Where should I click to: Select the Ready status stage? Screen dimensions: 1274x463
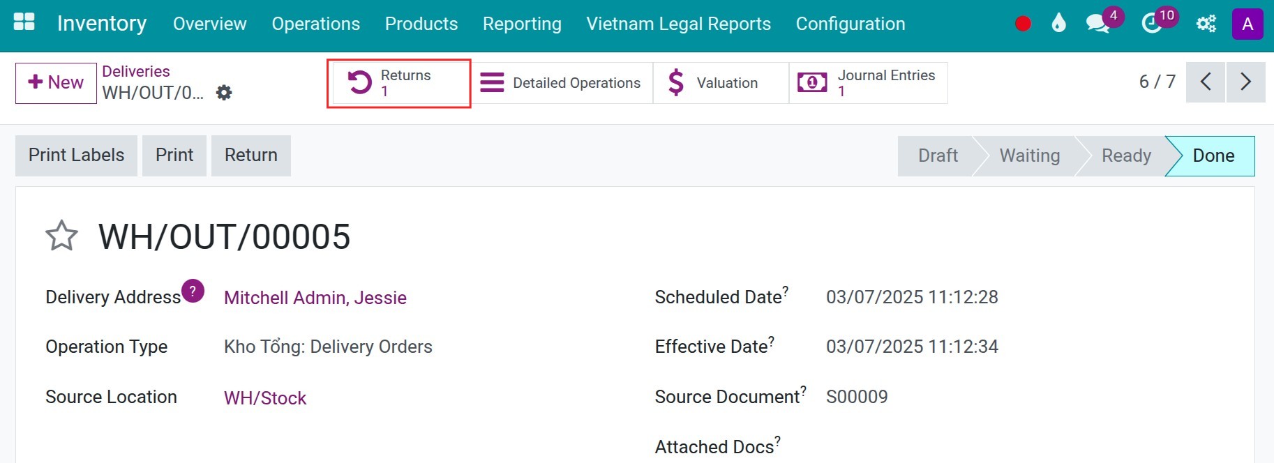point(1126,155)
